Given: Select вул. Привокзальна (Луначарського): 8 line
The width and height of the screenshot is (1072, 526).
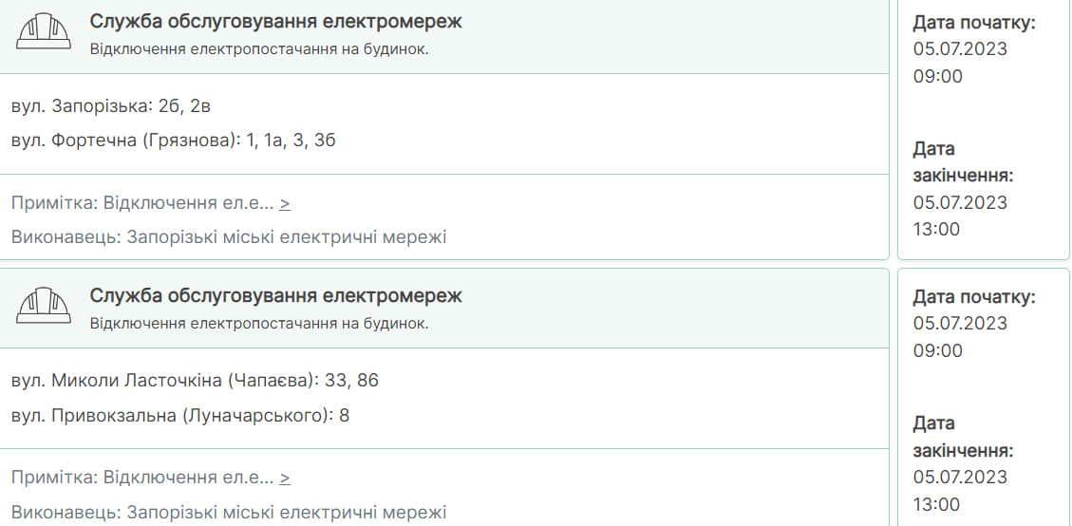Looking at the screenshot, I should [x=180, y=415].
